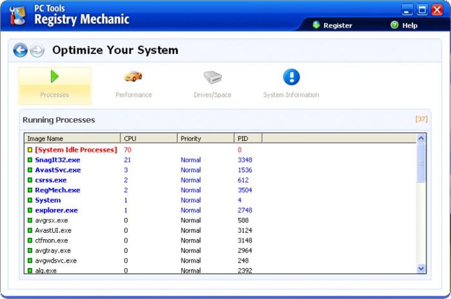Click PID value 3348 for SnagIt32.exe
Viewport: 451px width, 299px height.
(245, 160)
